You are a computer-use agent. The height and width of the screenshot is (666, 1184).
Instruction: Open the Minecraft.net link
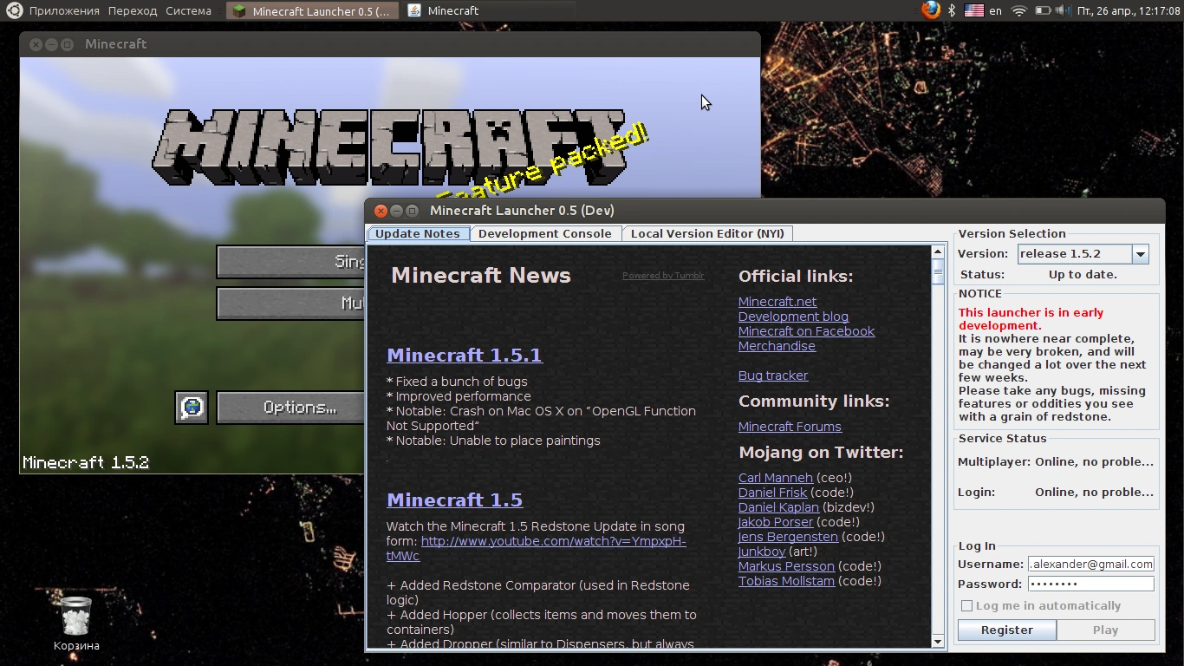click(x=777, y=302)
